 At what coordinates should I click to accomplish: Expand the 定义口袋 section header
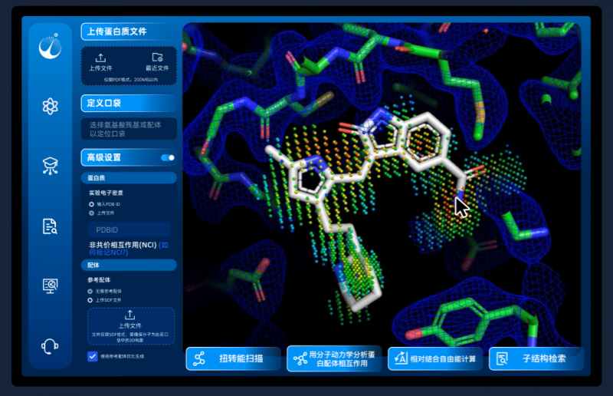(128, 103)
